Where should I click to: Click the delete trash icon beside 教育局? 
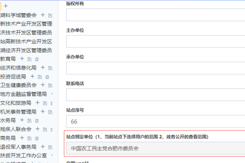click(37, 59)
